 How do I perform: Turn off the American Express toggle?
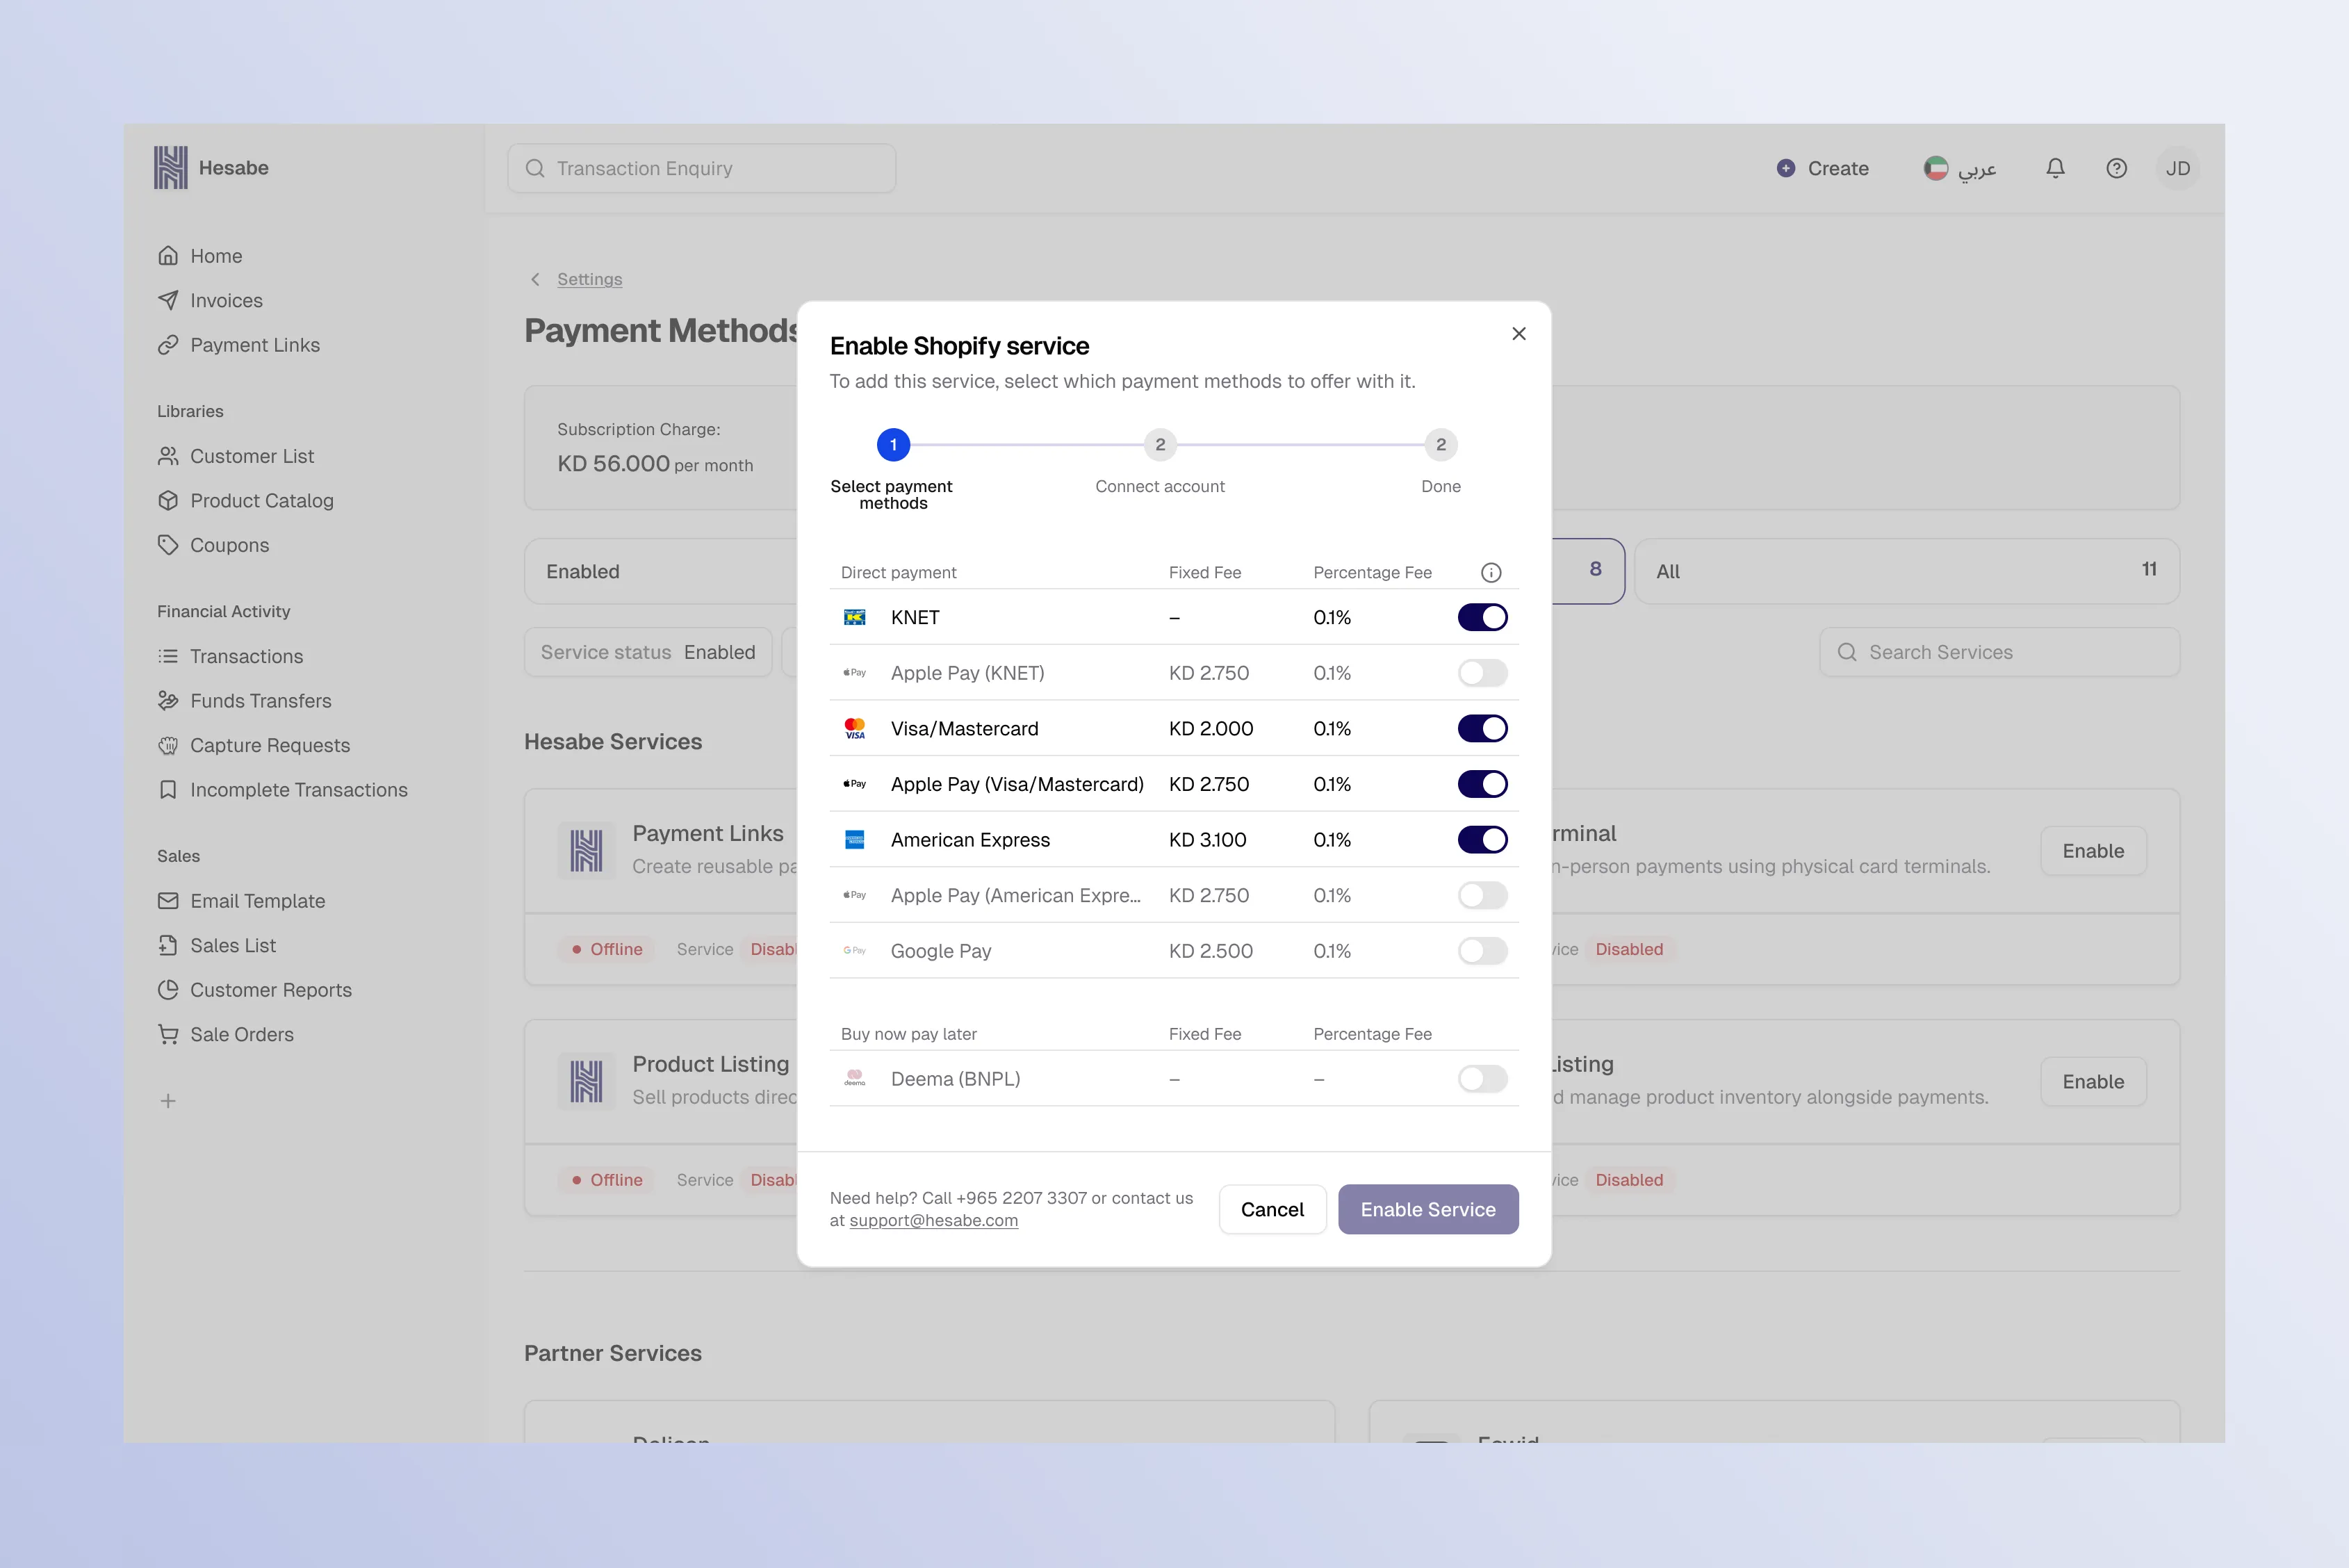[x=1482, y=840]
